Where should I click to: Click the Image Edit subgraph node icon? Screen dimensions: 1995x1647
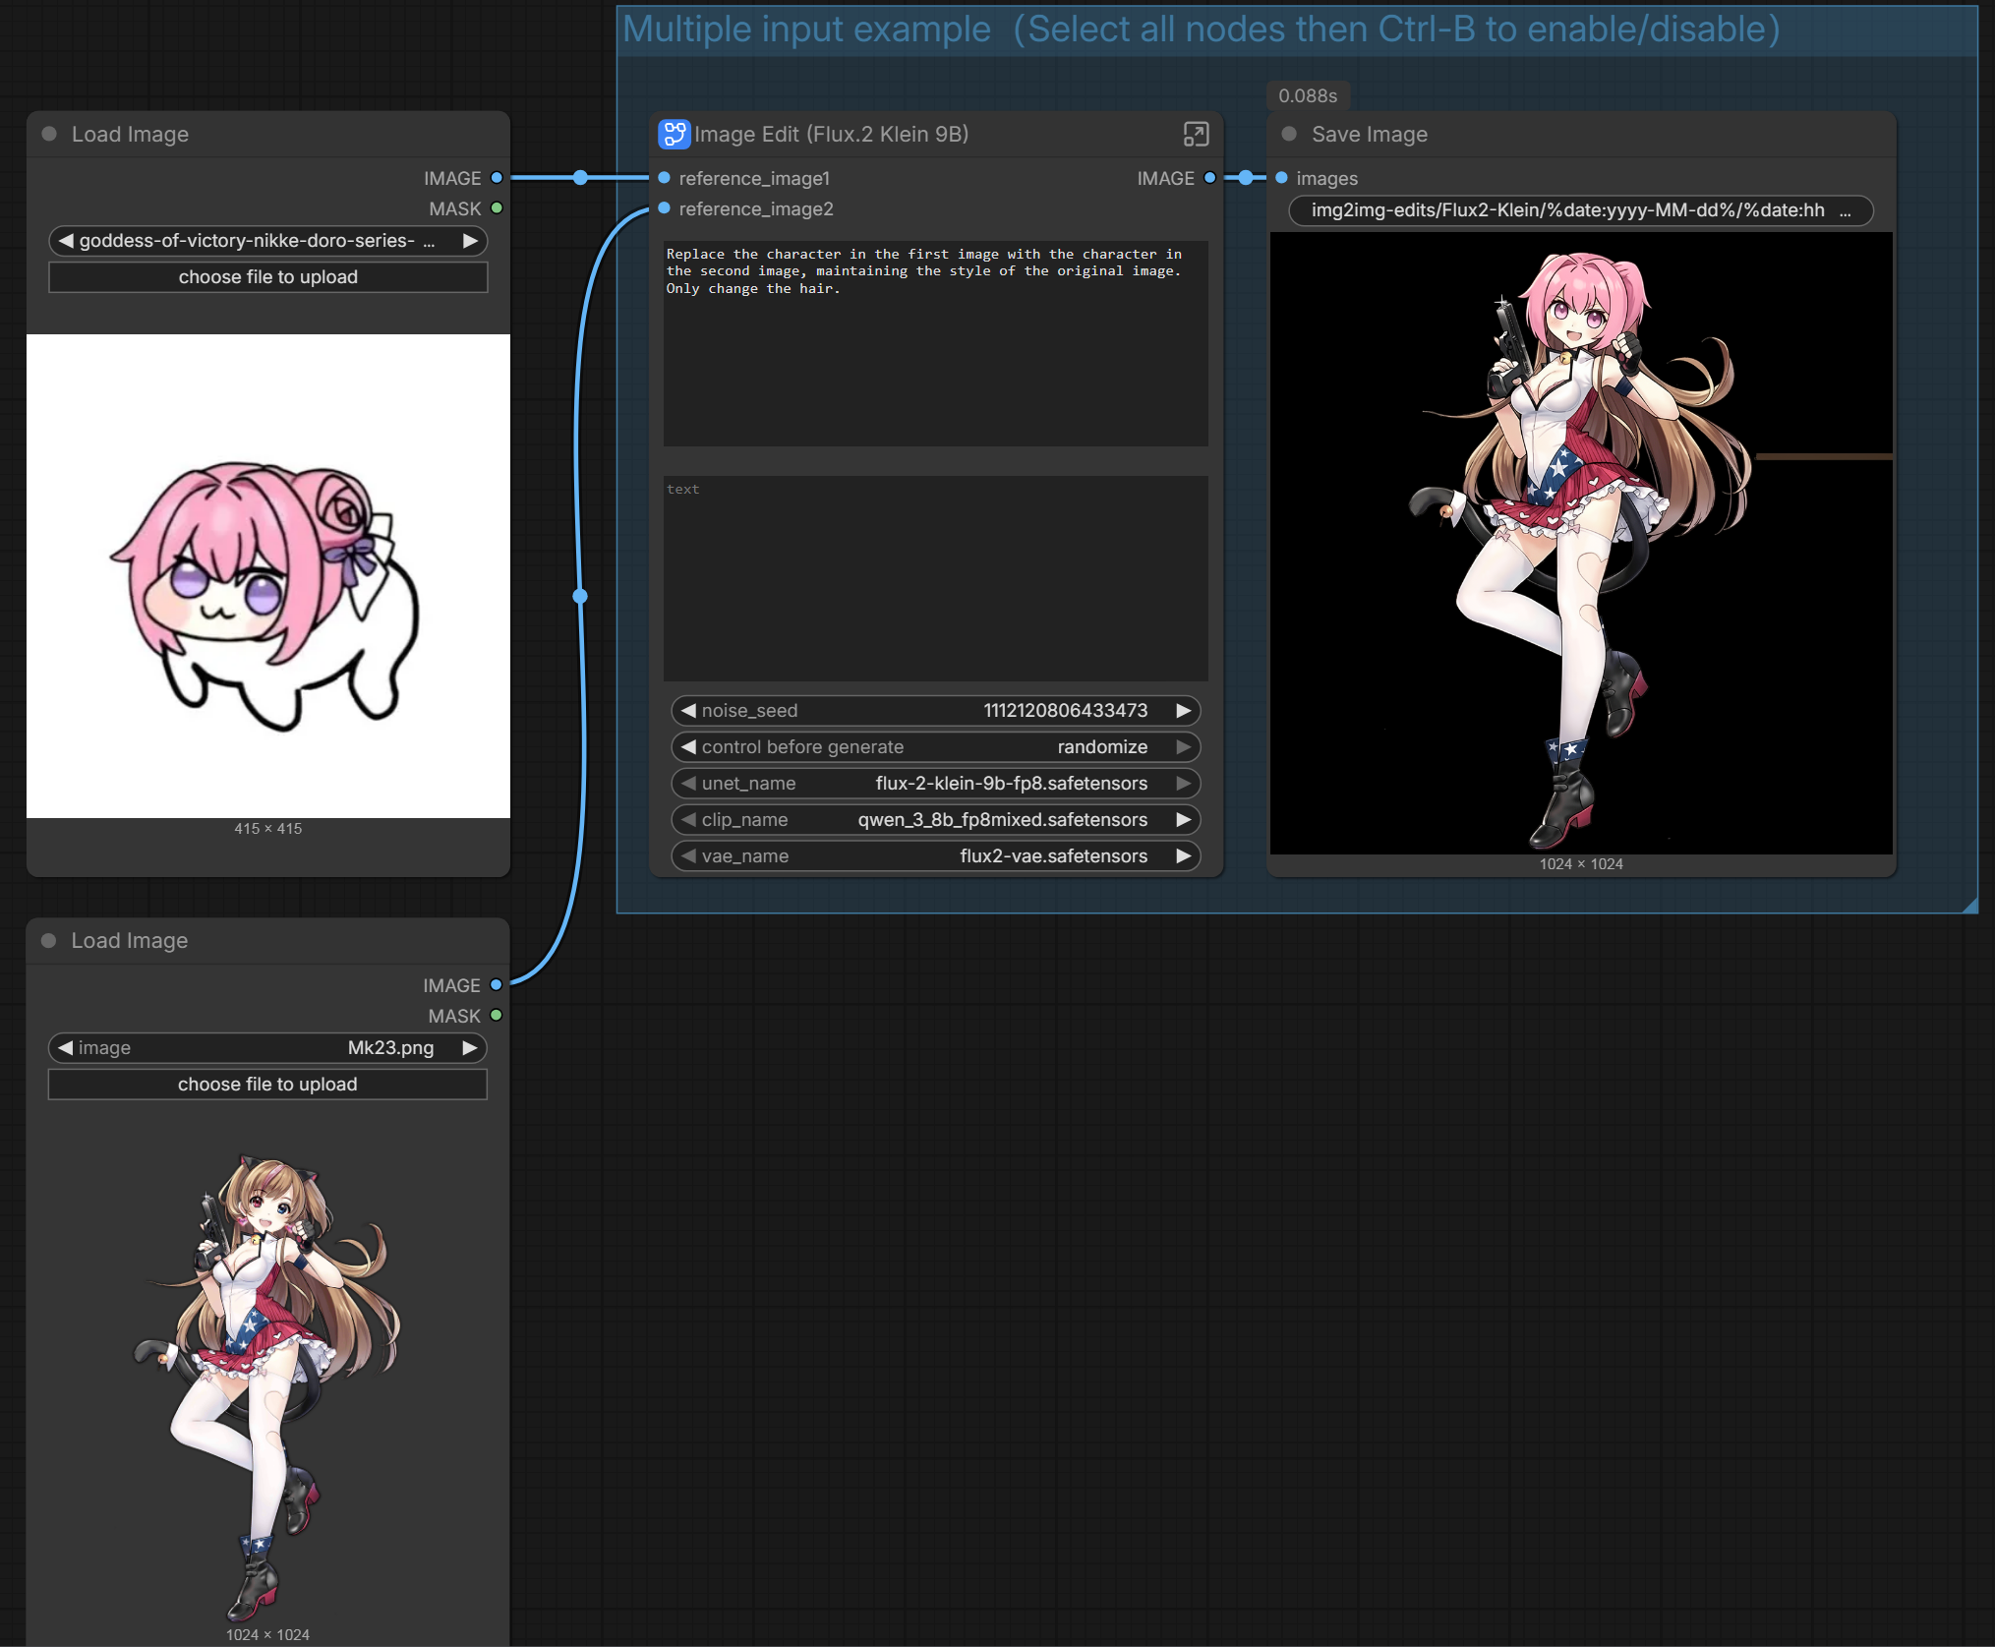click(674, 135)
